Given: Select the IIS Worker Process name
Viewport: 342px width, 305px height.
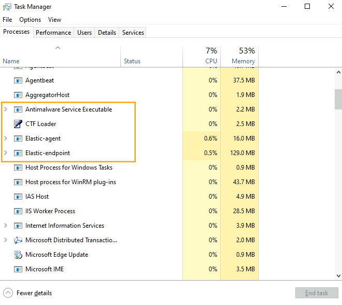Looking at the screenshot, I should click(x=50, y=211).
